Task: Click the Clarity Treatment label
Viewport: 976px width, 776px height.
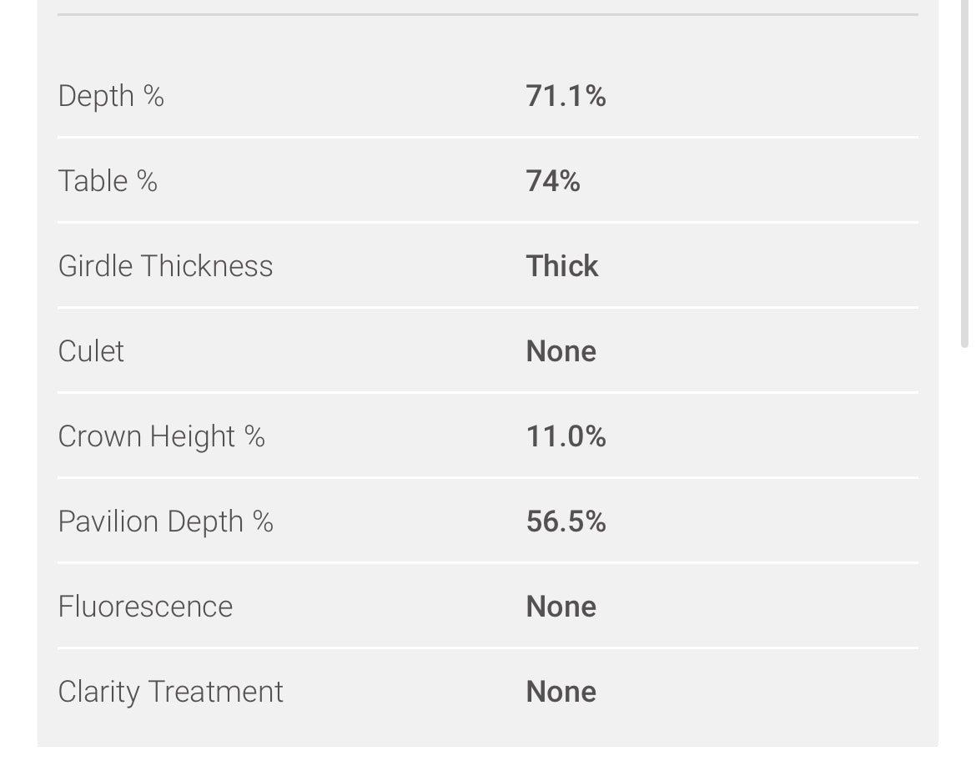Action: coord(170,692)
